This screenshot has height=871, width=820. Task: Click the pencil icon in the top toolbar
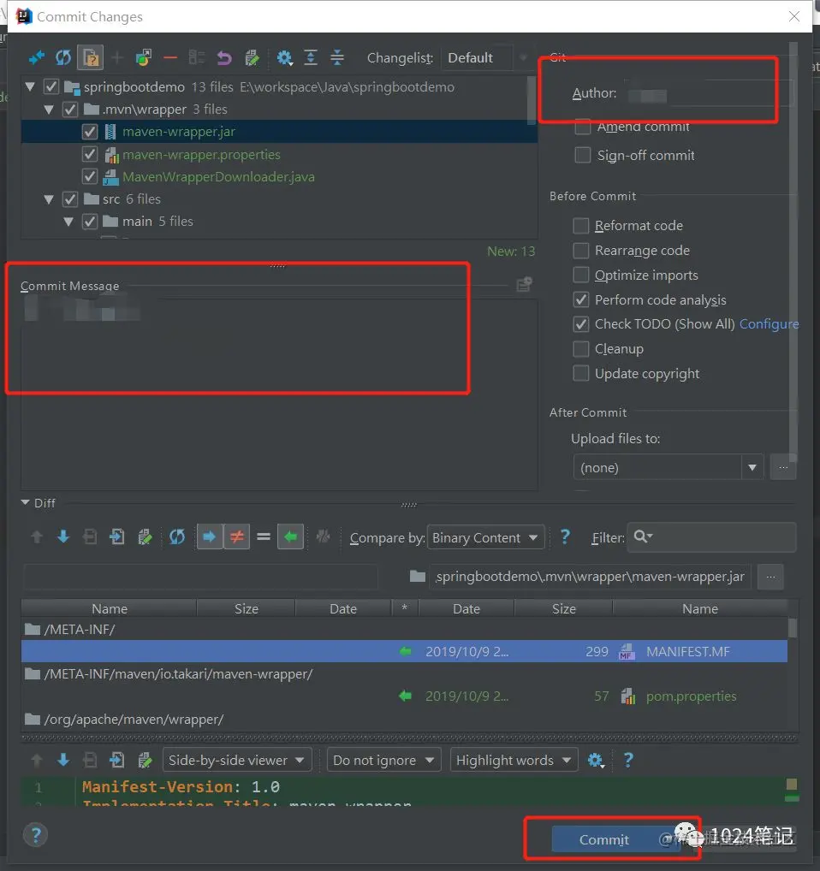[x=252, y=58]
